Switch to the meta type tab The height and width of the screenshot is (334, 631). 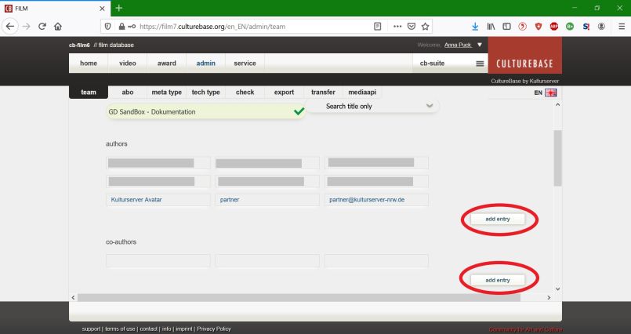pyautogui.click(x=166, y=93)
